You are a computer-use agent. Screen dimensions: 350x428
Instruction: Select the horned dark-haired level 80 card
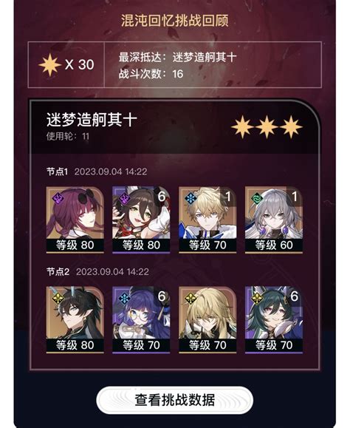click(x=75, y=319)
